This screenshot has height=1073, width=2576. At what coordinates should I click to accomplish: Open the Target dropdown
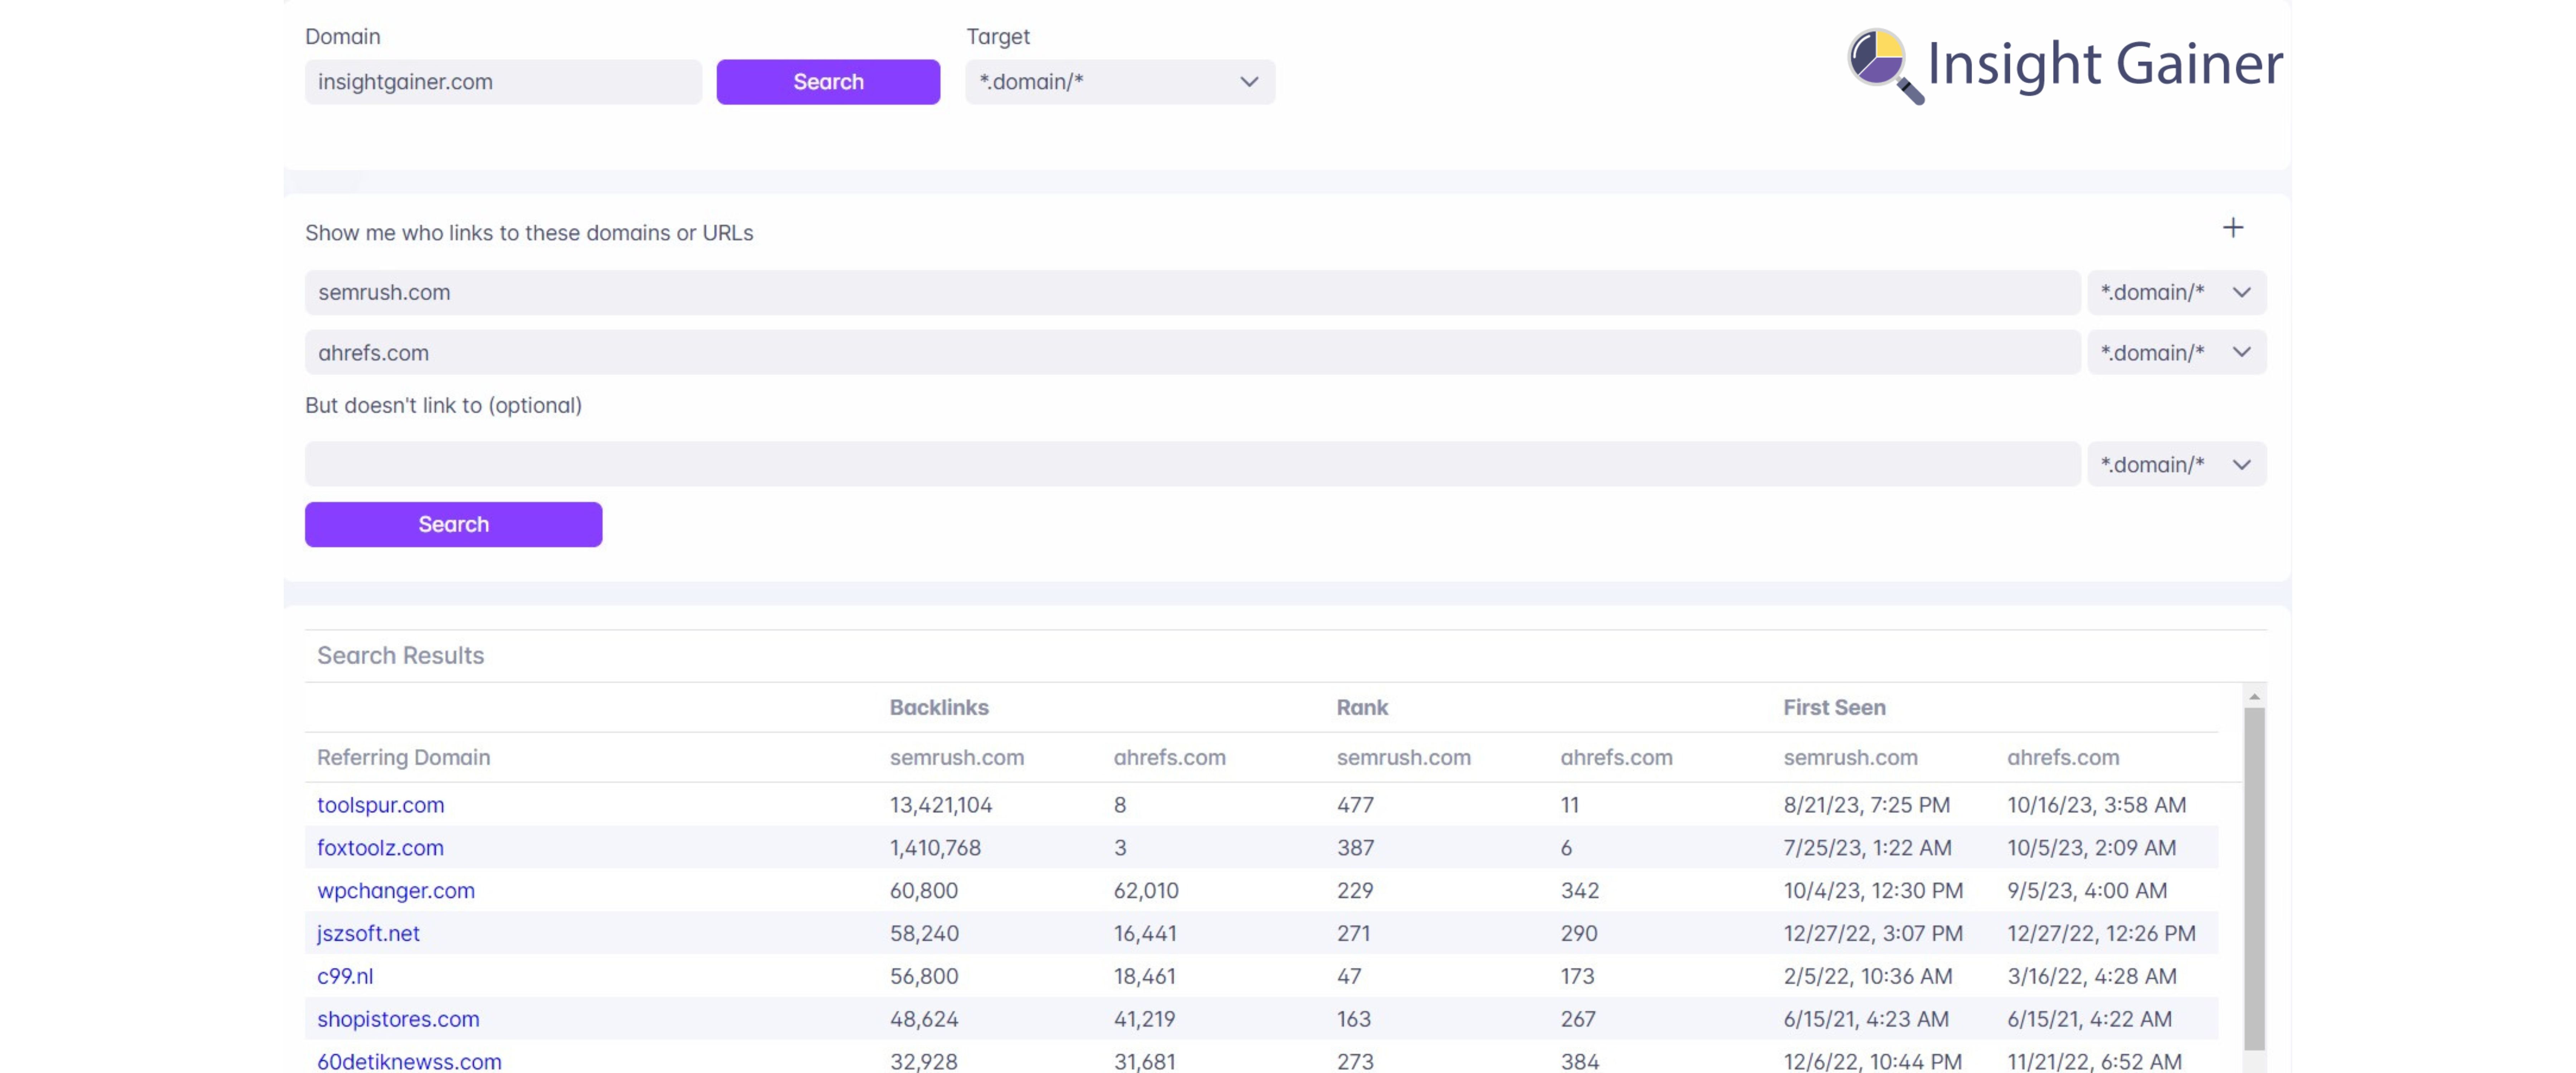coord(1120,82)
